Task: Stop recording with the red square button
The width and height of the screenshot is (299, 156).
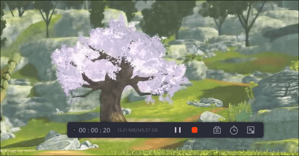Action: (x=194, y=130)
